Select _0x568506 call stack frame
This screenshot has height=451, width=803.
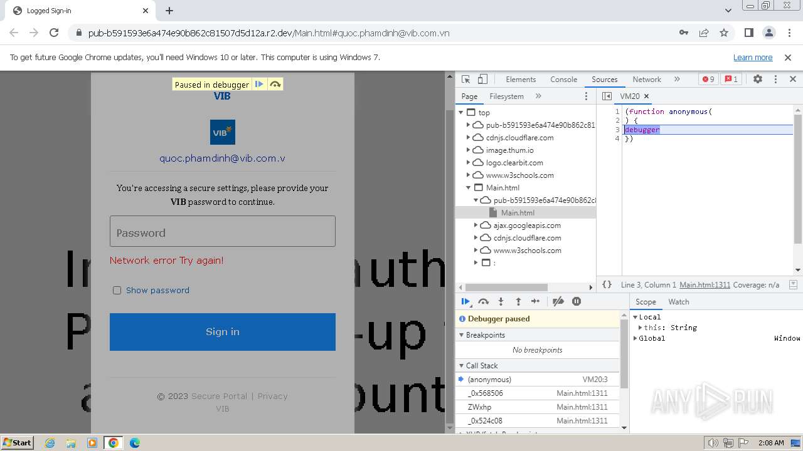click(x=538, y=393)
